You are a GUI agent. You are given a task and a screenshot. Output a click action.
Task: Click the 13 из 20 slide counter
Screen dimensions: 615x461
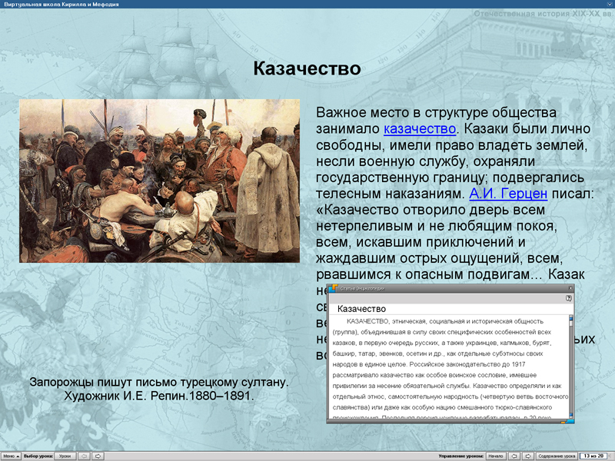point(593,455)
